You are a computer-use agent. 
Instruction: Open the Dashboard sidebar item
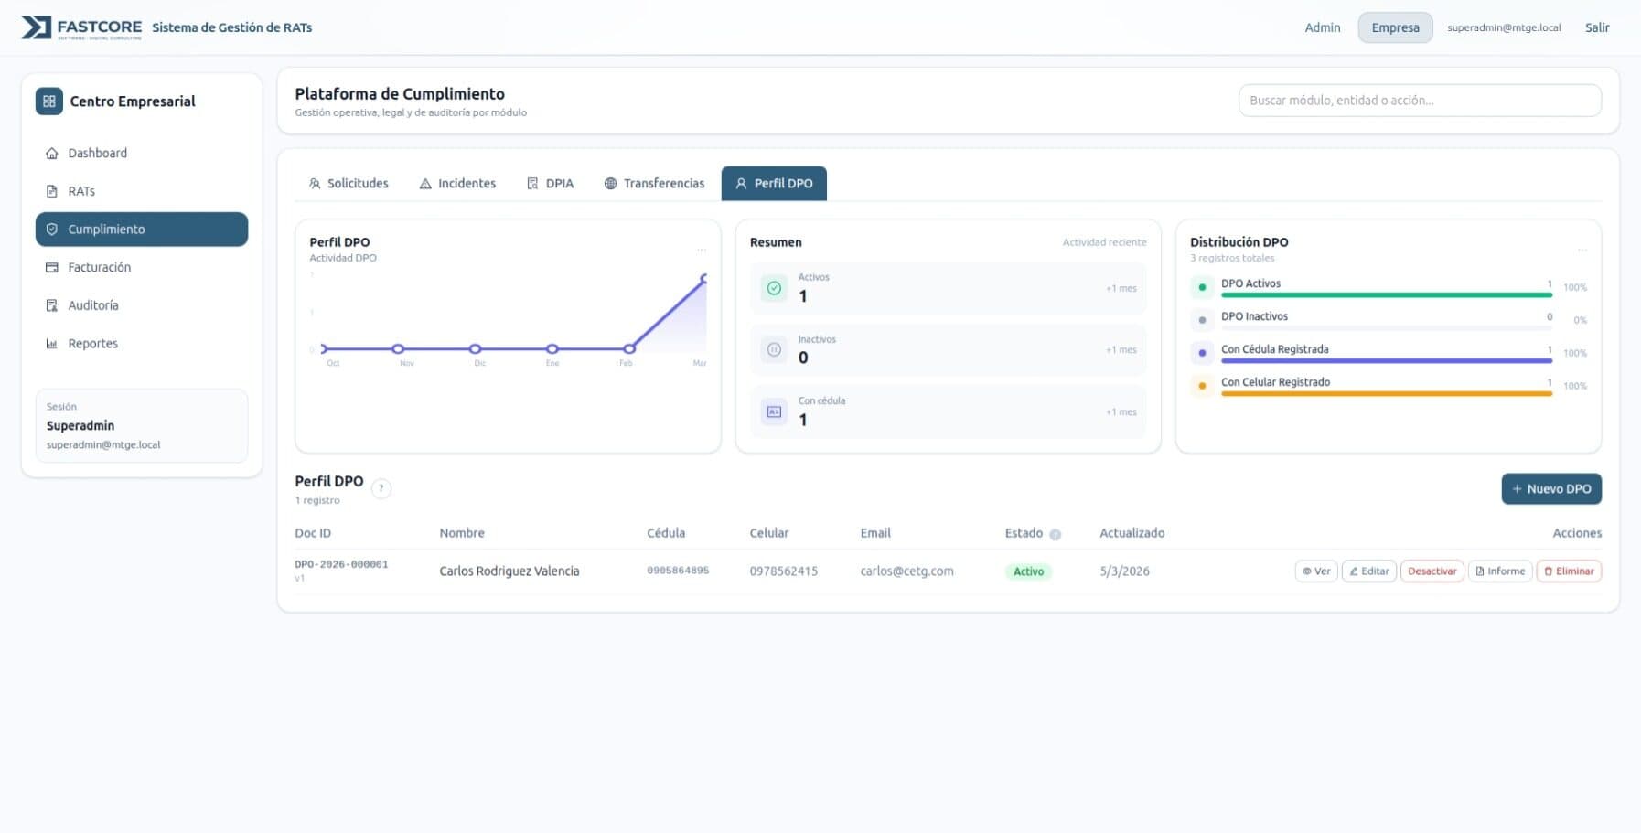click(97, 154)
